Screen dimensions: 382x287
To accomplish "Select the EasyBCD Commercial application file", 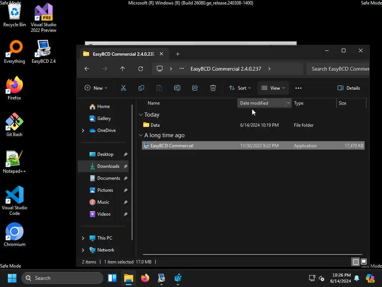I will tap(253, 146).
